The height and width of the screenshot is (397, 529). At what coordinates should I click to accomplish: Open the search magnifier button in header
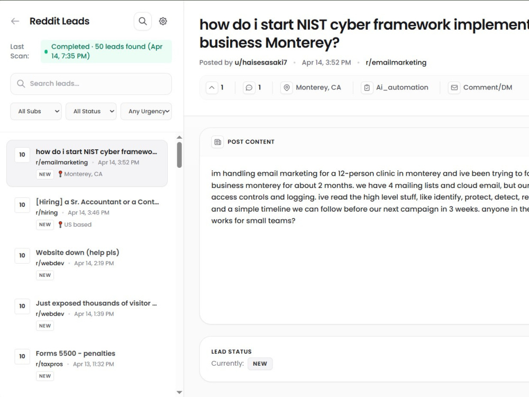pos(143,21)
